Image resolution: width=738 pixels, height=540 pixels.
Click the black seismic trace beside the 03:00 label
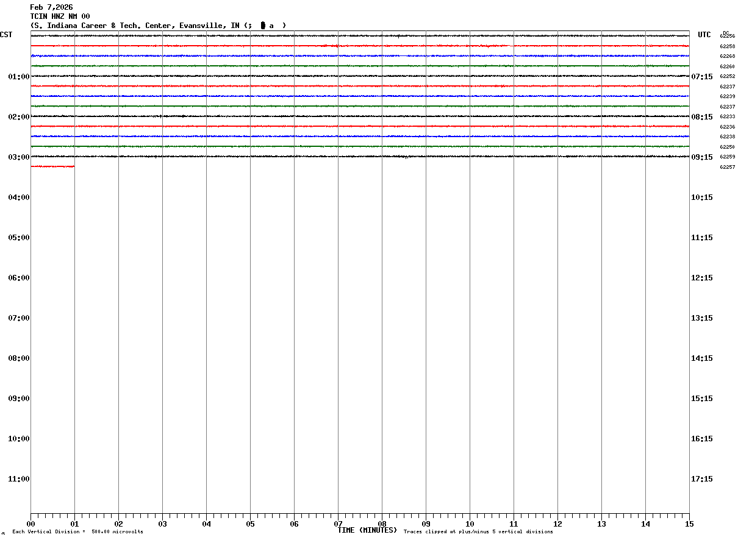pos(360,157)
